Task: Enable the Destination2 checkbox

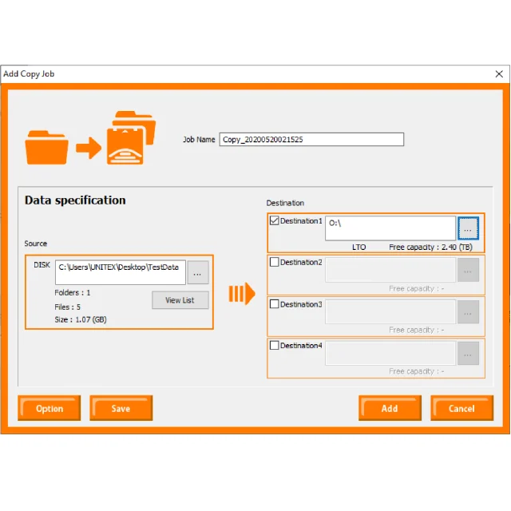Action: [275, 263]
